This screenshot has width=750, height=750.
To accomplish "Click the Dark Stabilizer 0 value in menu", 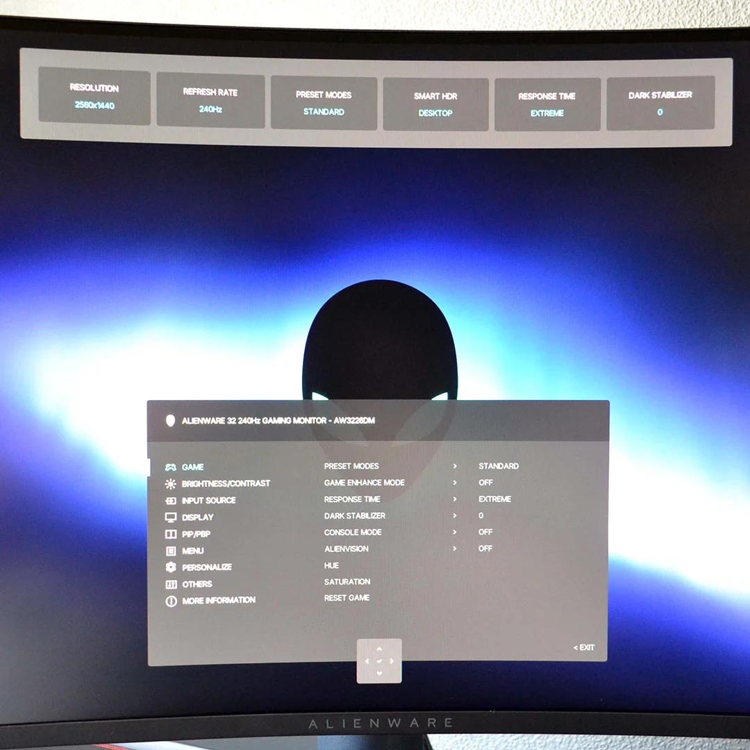I will pos(481,515).
